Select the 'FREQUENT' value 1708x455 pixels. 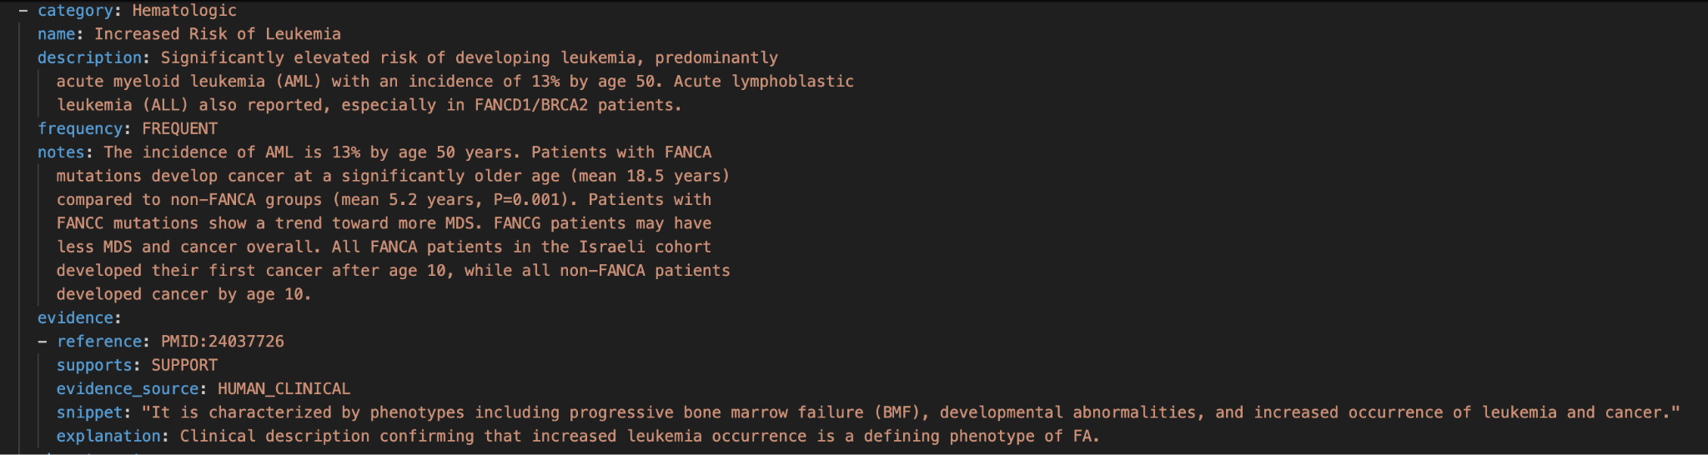180,128
